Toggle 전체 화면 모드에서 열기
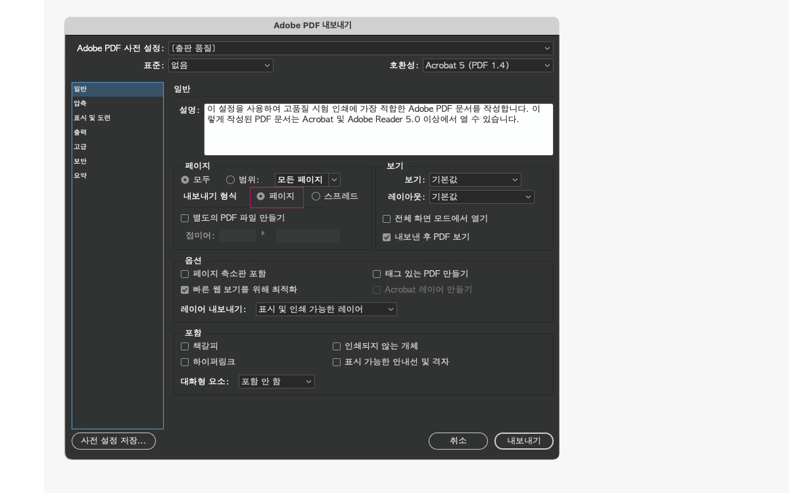This screenshot has width=789, height=493. [x=387, y=218]
